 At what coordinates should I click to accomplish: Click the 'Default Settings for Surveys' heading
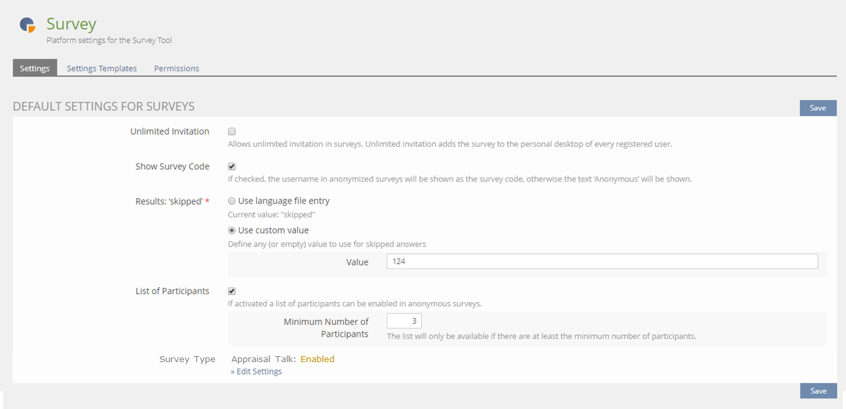click(104, 106)
